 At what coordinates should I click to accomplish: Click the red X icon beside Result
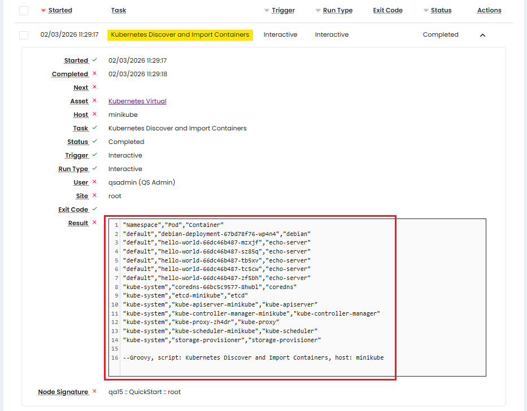pos(94,222)
